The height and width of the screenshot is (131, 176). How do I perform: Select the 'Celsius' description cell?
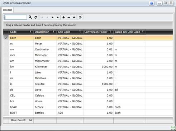45,95
